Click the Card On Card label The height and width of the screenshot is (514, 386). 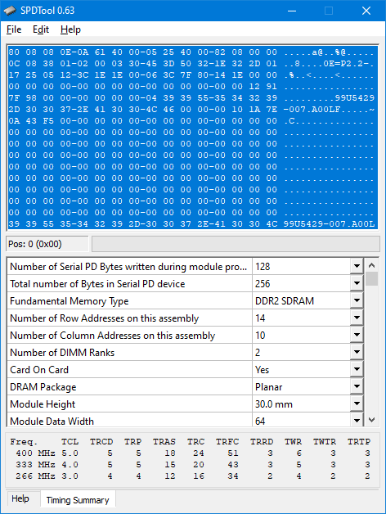pyautogui.click(x=39, y=369)
